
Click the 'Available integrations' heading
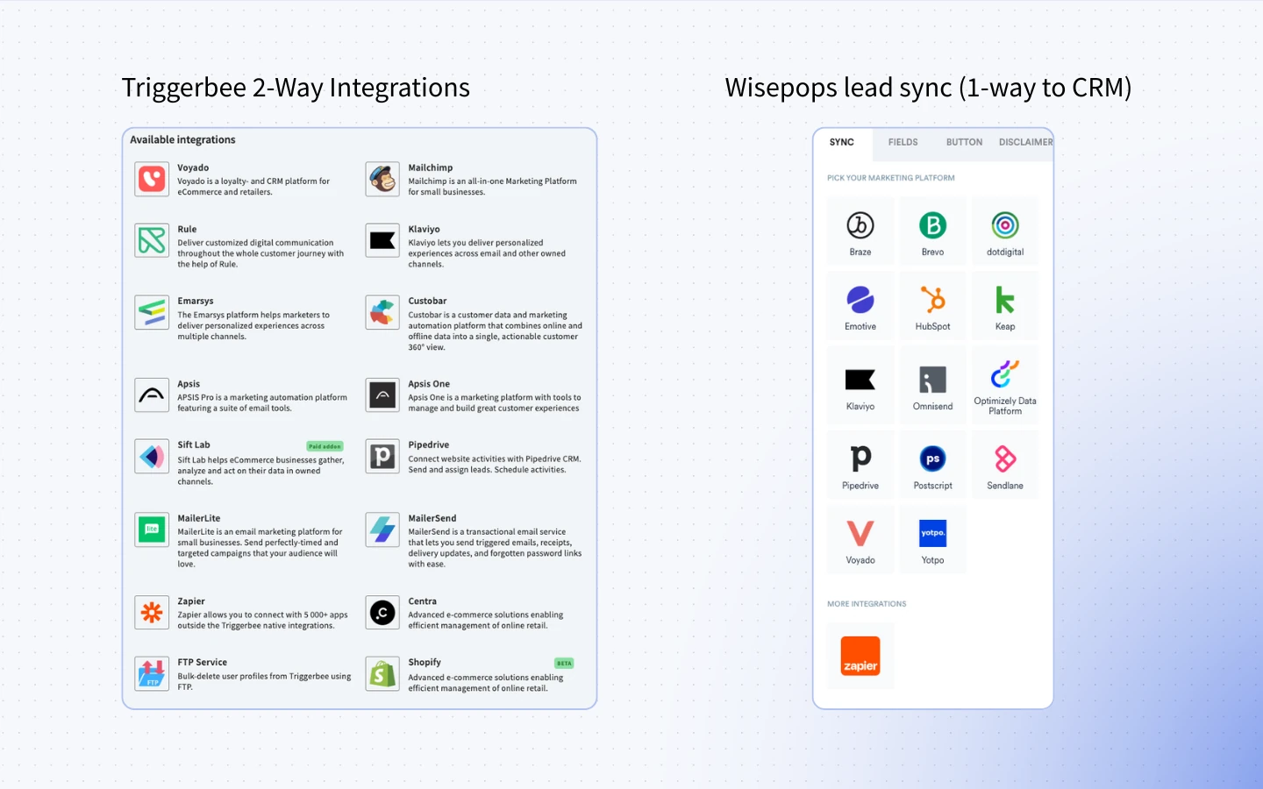182,139
